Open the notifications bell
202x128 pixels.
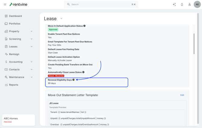coord(182,5)
